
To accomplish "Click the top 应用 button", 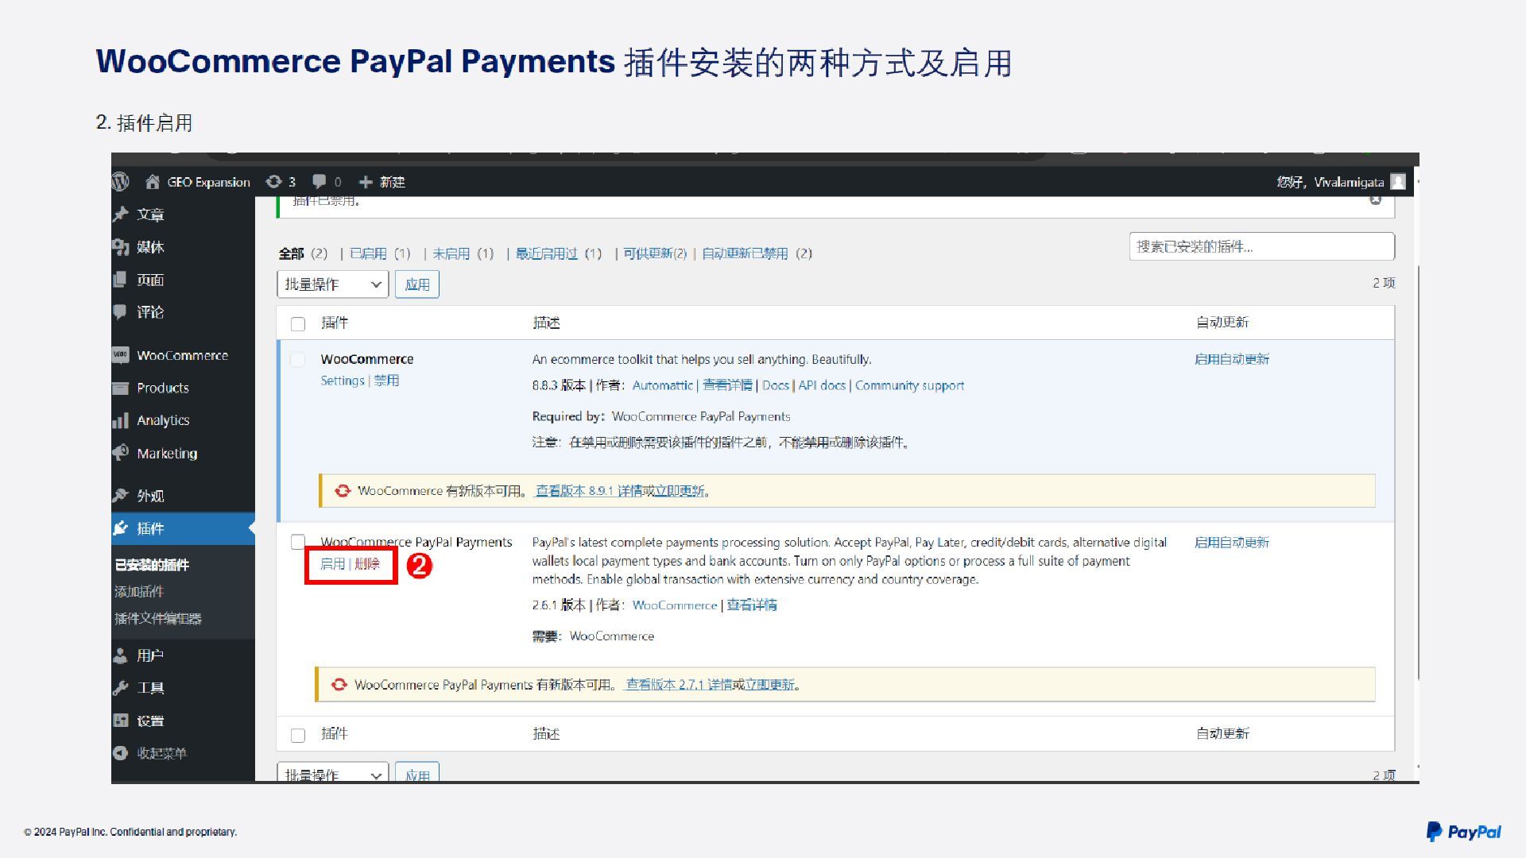I will [x=417, y=284].
